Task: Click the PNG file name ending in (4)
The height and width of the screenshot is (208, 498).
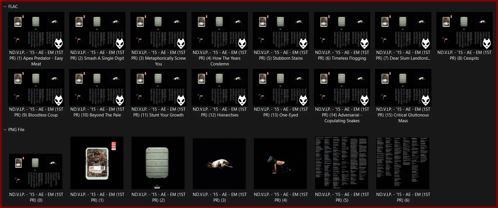Action: pyautogui.click(x=281, y=197)
